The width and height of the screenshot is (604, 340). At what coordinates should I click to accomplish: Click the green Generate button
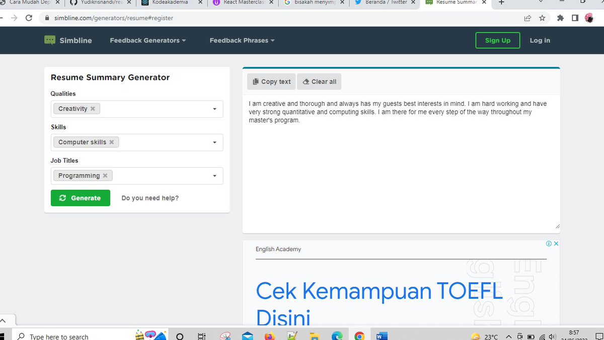[x=81, y=198]
